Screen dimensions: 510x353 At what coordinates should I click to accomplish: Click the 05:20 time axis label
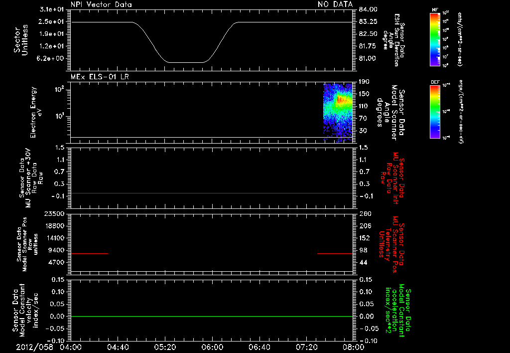pos(165,347)
